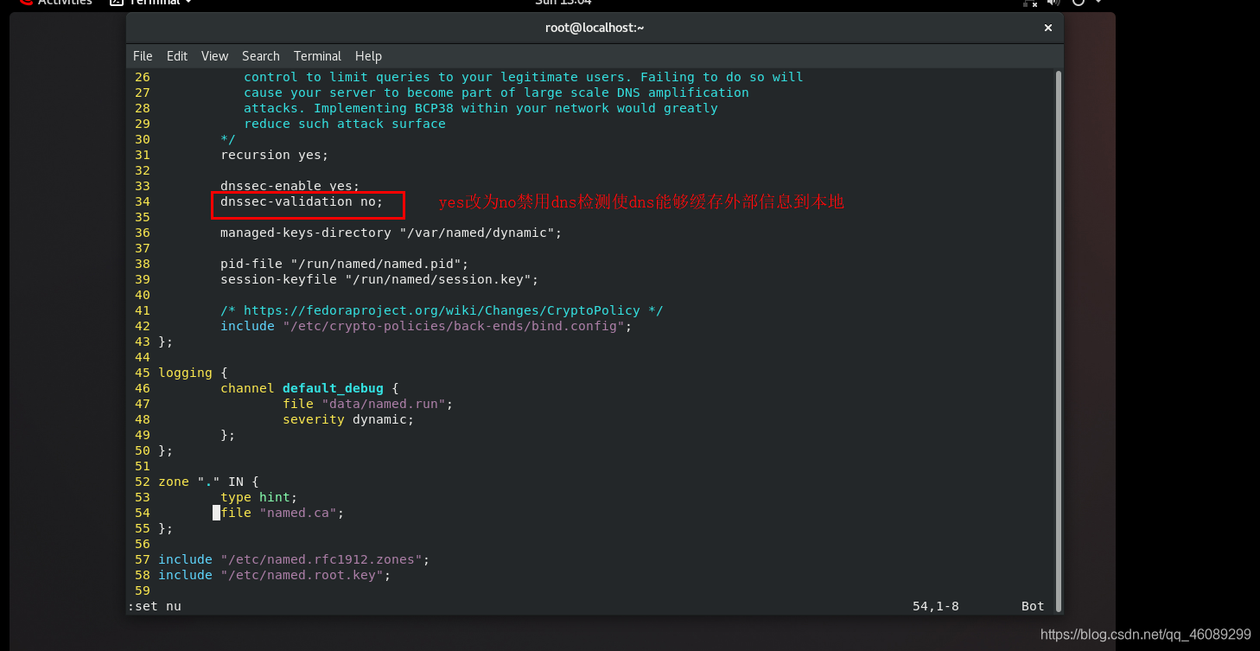Click the file "data/named.run" line
This screenshot has height=651, width=1260.
(367, 404)
